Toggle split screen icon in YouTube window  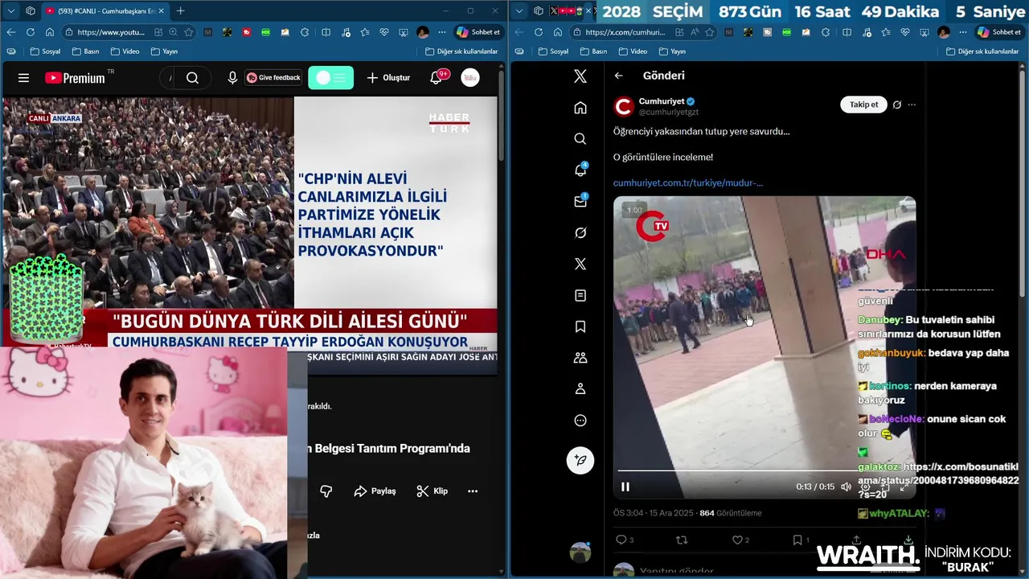326,32
